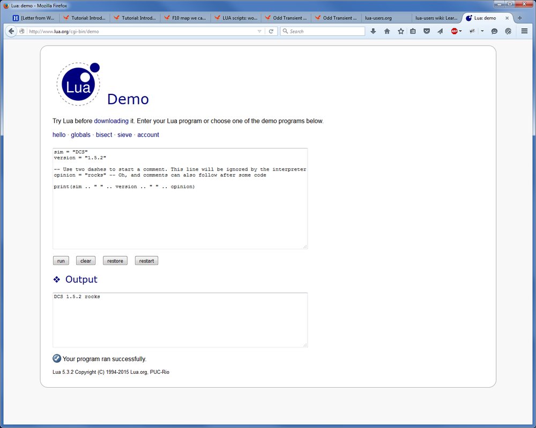Open the Firefox hamburger menu
This screenshot has height=428, width=536.
[524, 31]
